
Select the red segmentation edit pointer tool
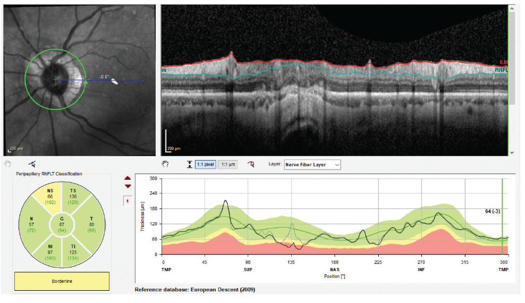click(x=251, y=164)
